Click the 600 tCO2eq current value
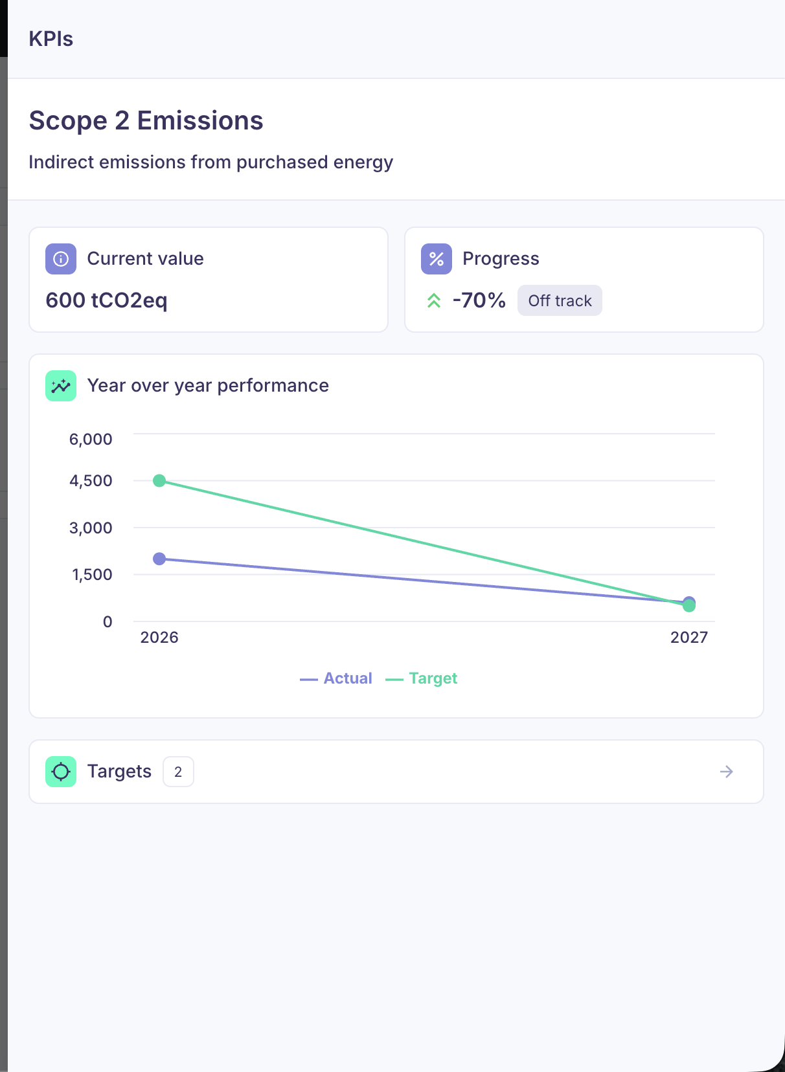Screen dimensions: 785x1072 [107, 300]
